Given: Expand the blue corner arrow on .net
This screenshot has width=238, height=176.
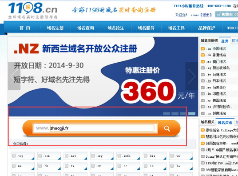Looking at the screenshot, I should [86, 159].
